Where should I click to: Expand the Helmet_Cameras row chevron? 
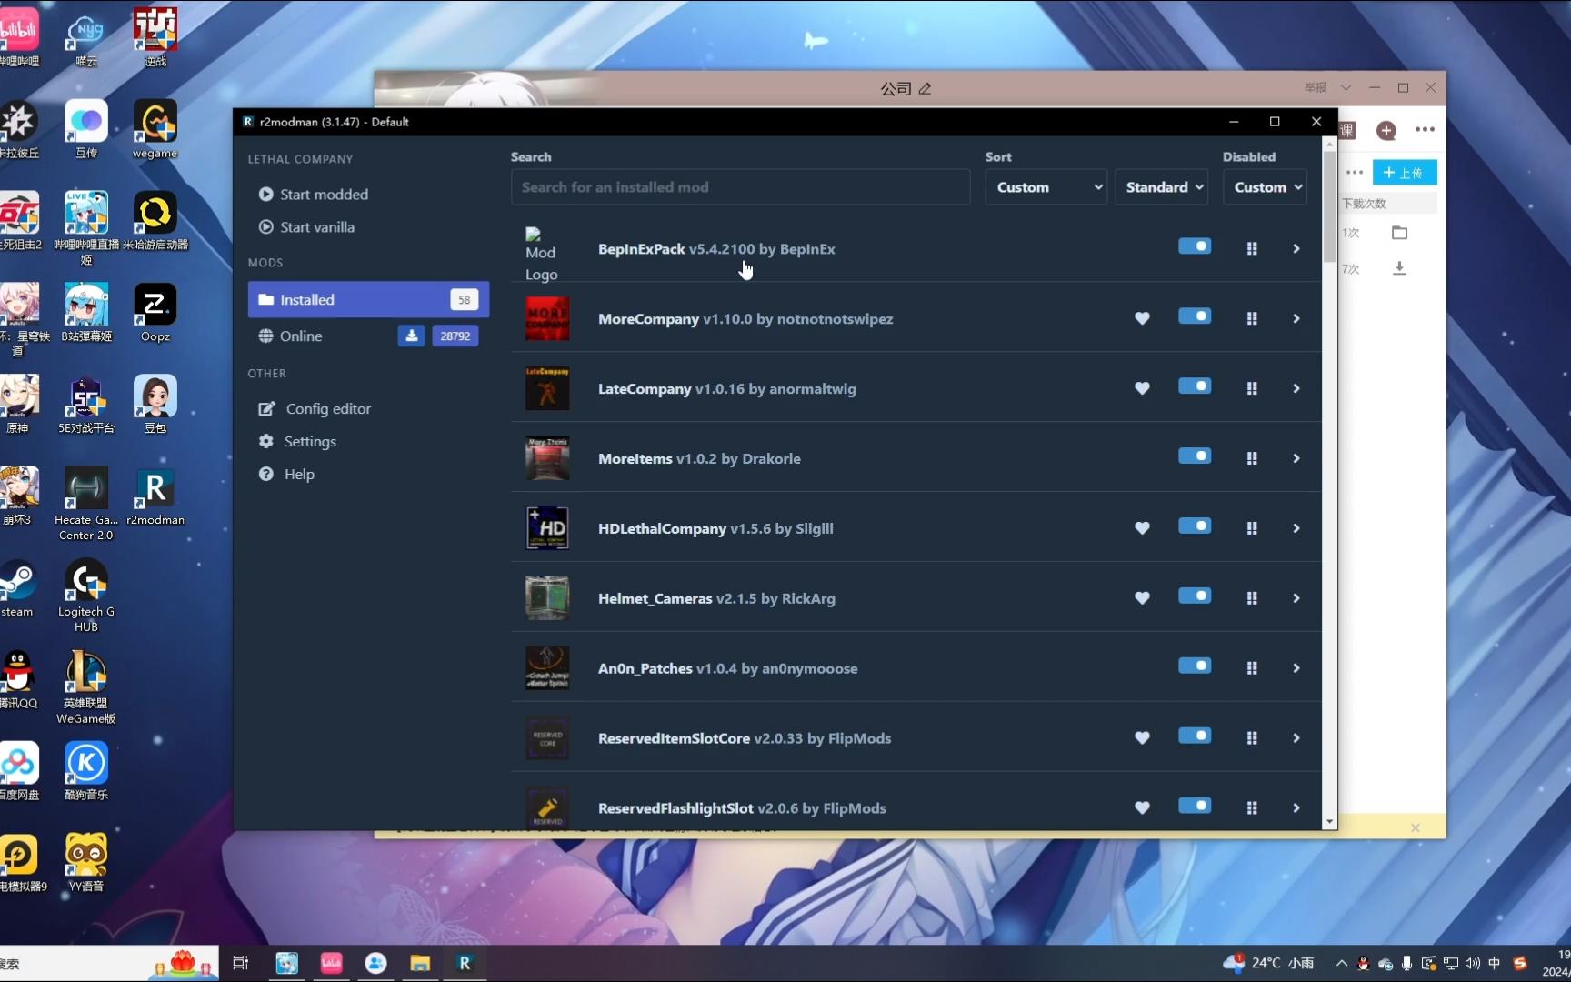(1296, 598)
